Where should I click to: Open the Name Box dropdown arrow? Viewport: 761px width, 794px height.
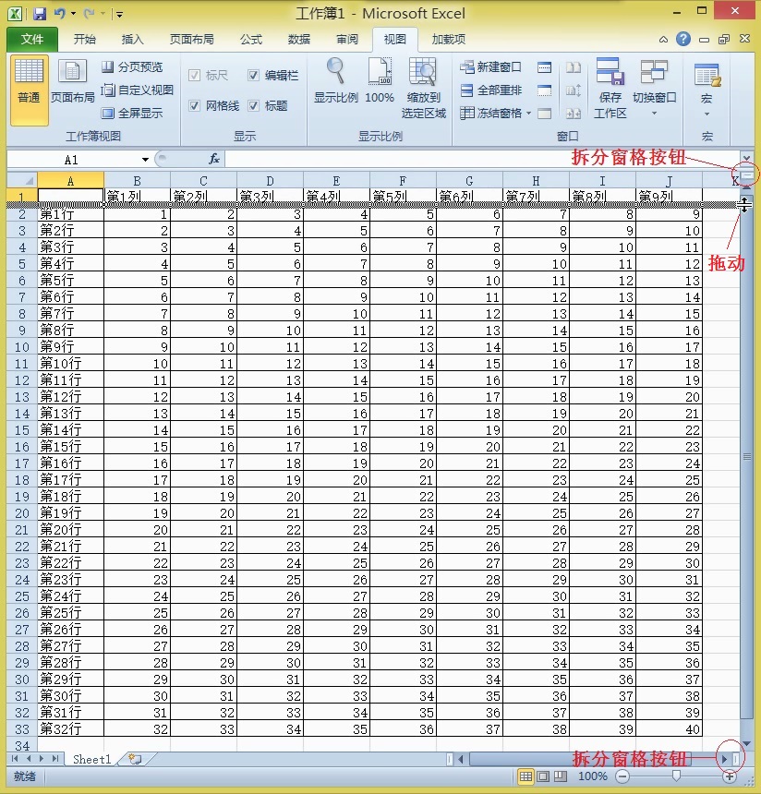[x=145, y=160]
